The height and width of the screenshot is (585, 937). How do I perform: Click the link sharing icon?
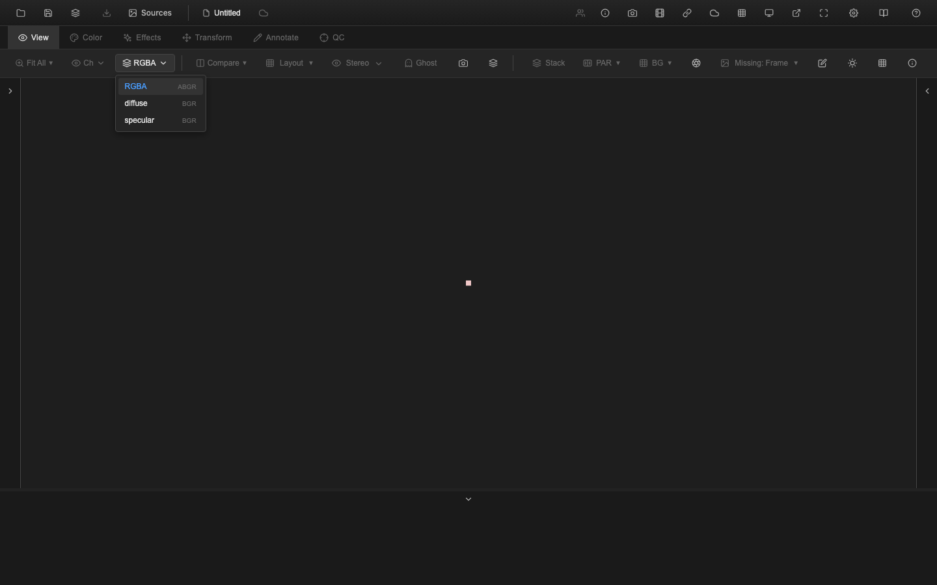(686, 13)
